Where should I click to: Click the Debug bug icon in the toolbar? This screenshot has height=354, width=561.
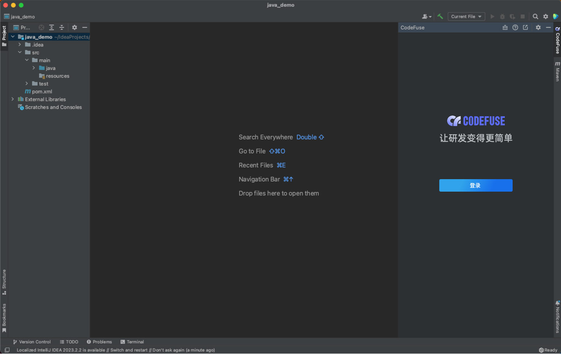502,16
